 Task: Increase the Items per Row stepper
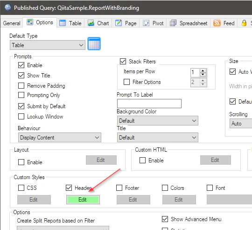click(203, 70)
